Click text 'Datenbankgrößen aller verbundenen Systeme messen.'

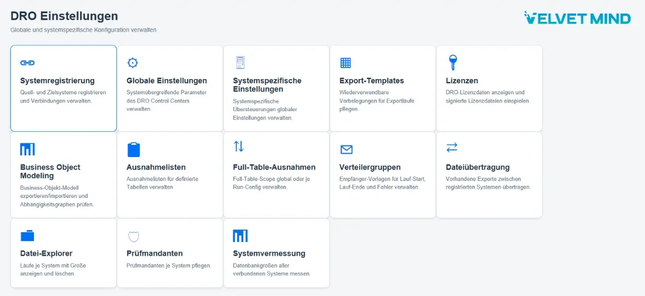coord(272,269)
